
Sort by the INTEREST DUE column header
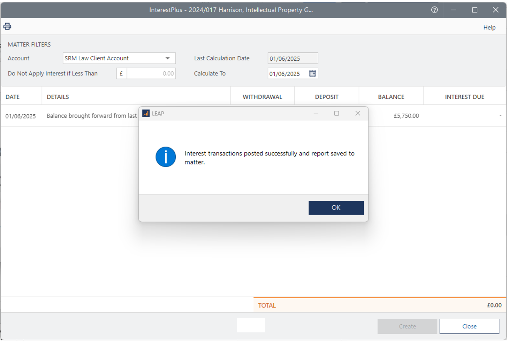464,97
